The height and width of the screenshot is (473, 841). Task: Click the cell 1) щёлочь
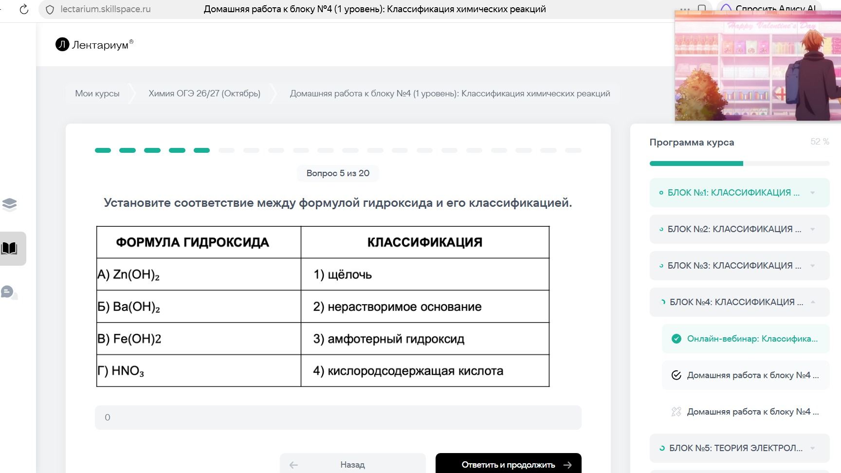425,274
